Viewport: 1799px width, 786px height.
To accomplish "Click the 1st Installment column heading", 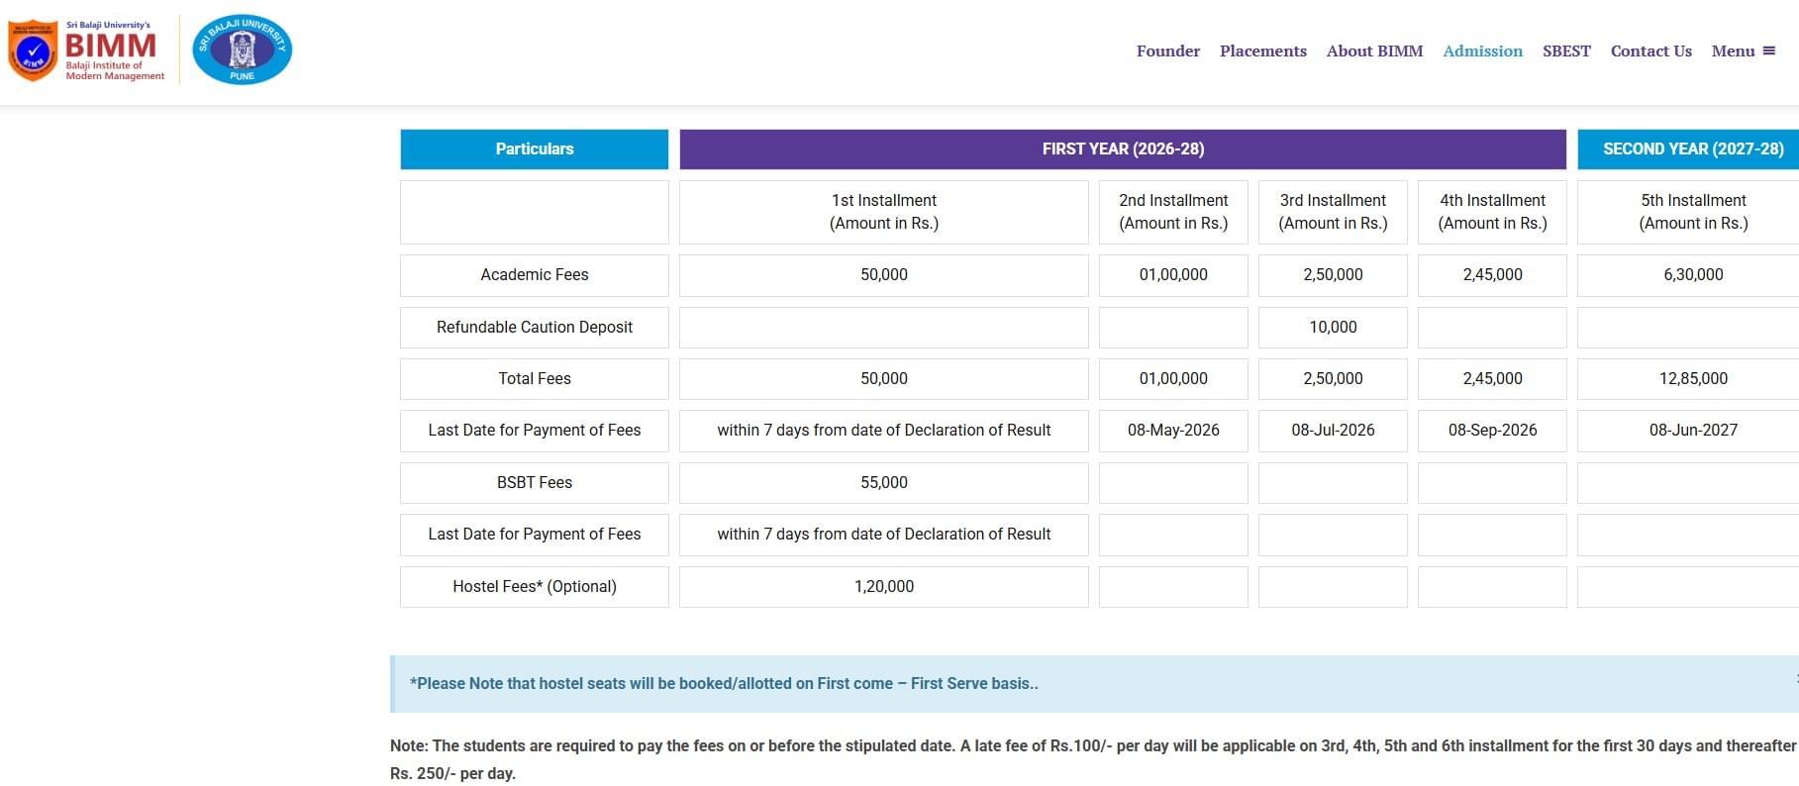I will pos(883,212).
